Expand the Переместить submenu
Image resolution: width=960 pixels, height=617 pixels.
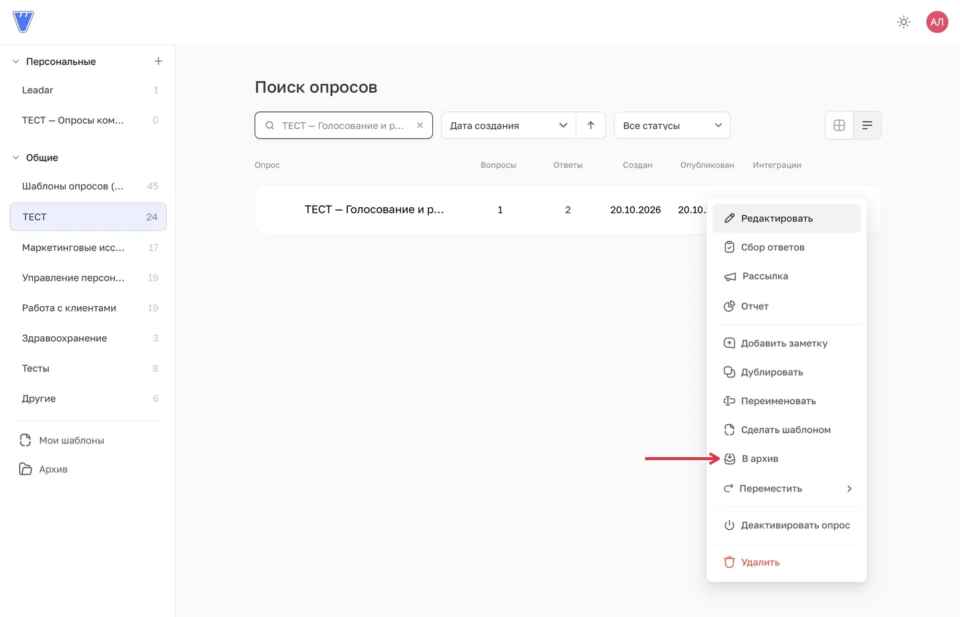click(786, 489)
